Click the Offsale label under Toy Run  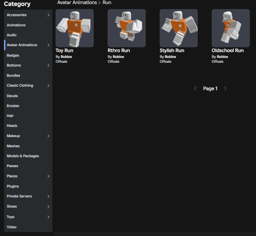pos(61,61)
